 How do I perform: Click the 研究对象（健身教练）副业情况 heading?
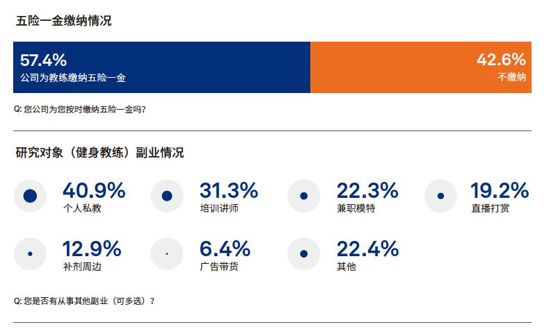coord(99,153)
